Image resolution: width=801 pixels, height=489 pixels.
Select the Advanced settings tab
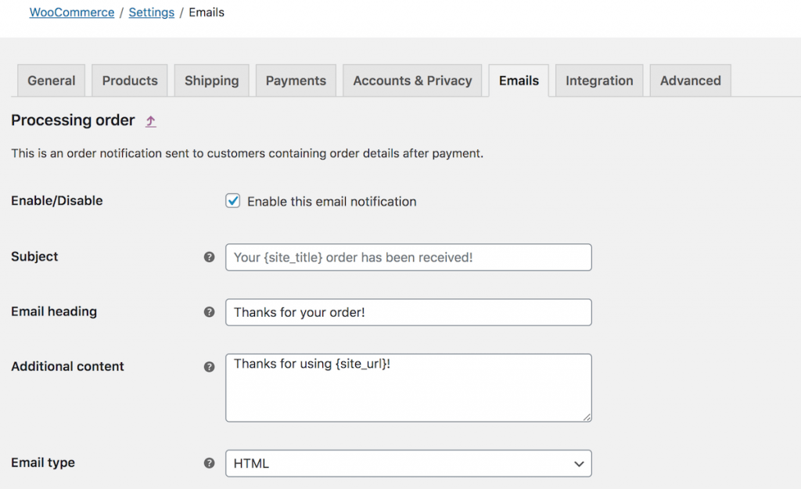tap(690, 80)
